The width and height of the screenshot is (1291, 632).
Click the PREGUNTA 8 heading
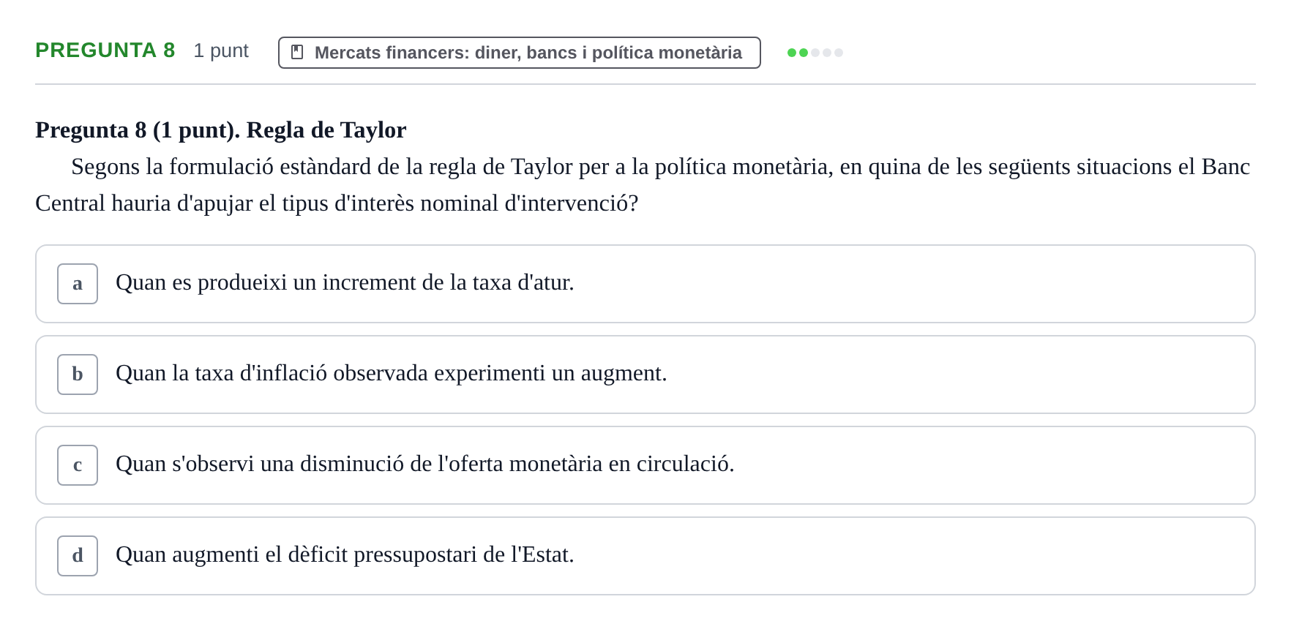(x=105, y=50)
